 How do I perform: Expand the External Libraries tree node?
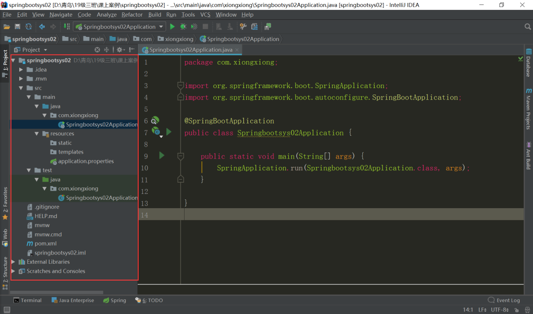pos(13,262)
